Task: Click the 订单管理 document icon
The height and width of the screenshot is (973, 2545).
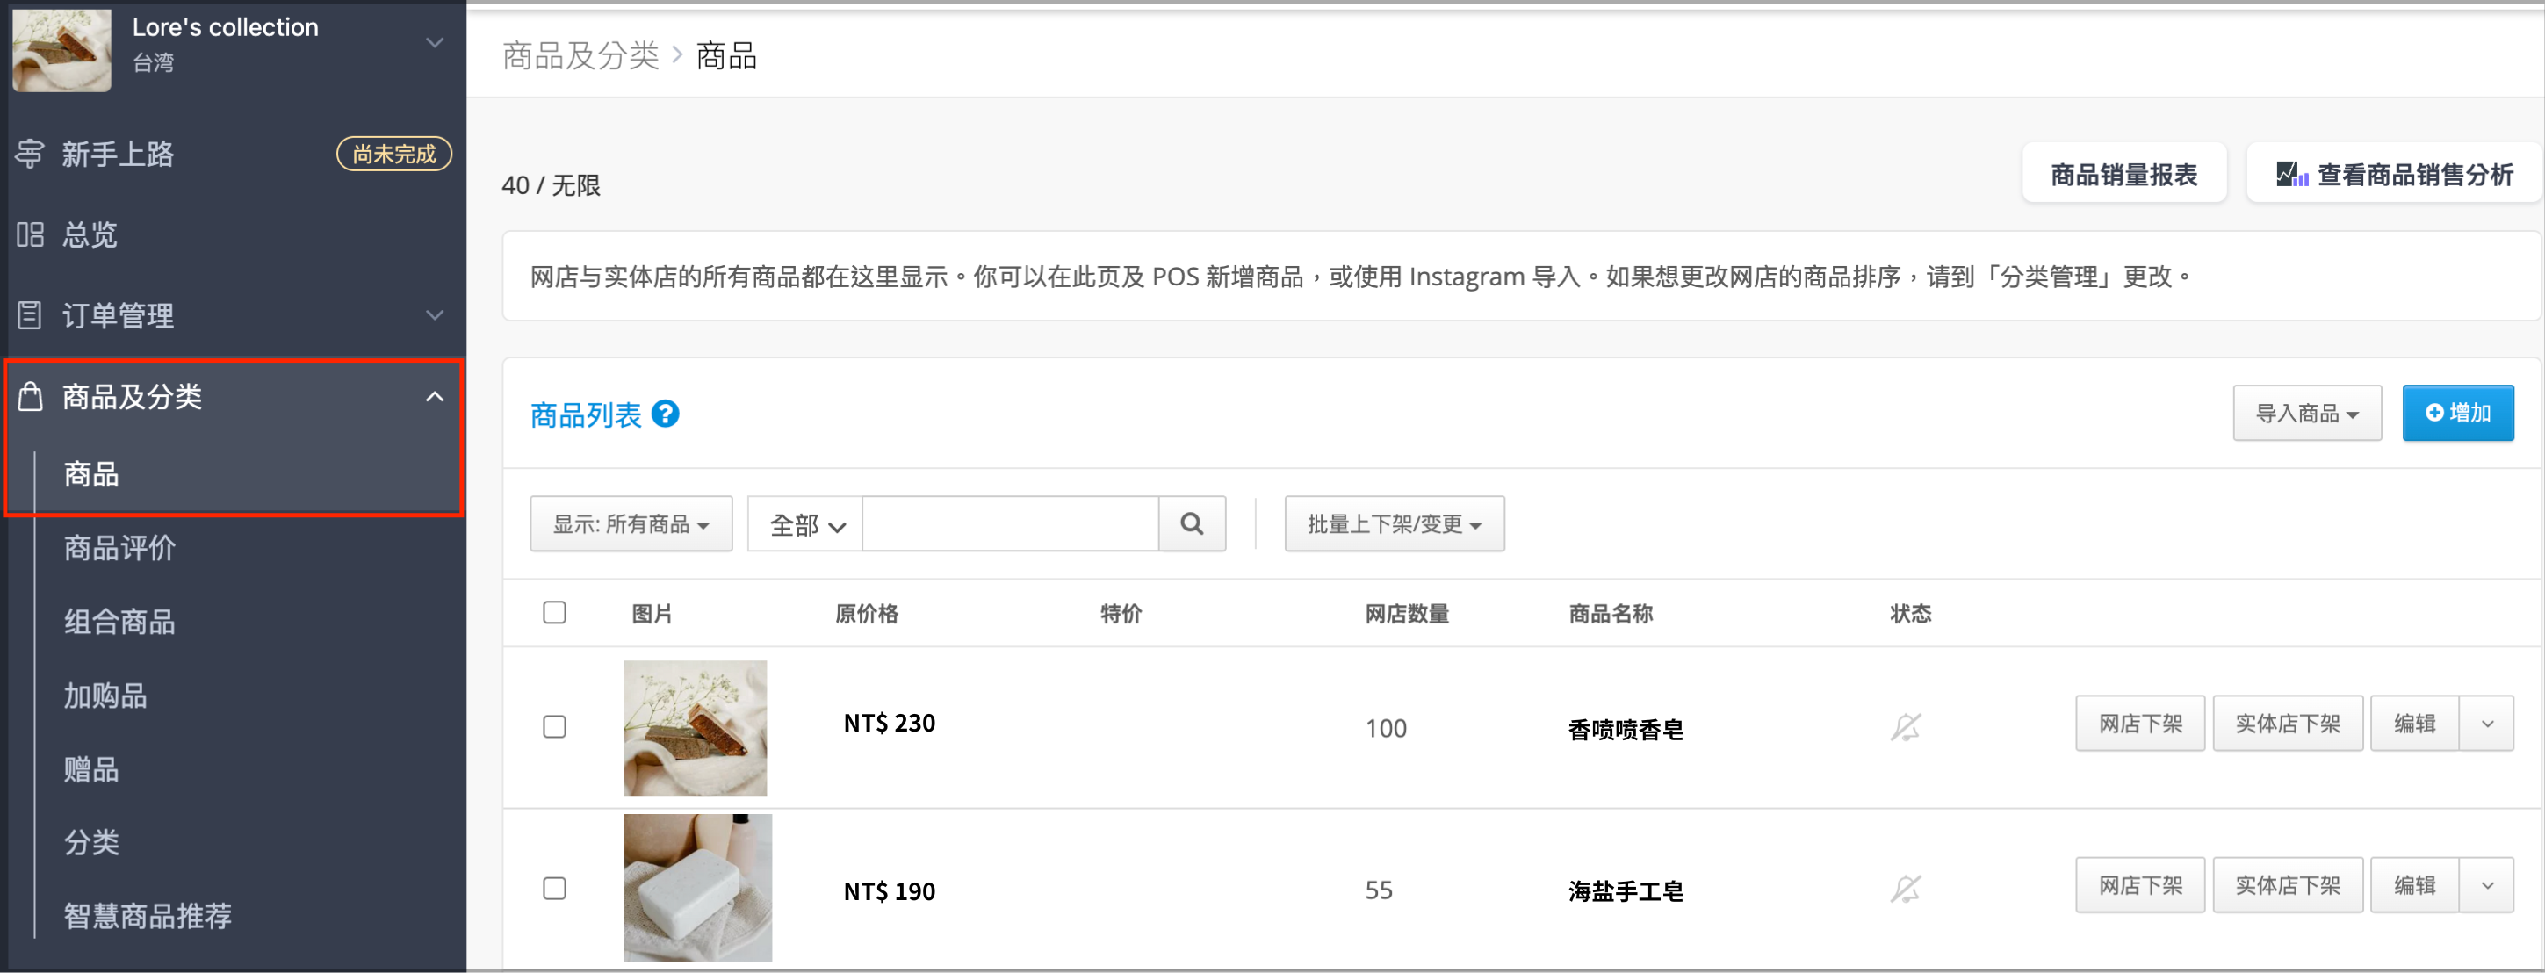Action: (x=30, y=315)
